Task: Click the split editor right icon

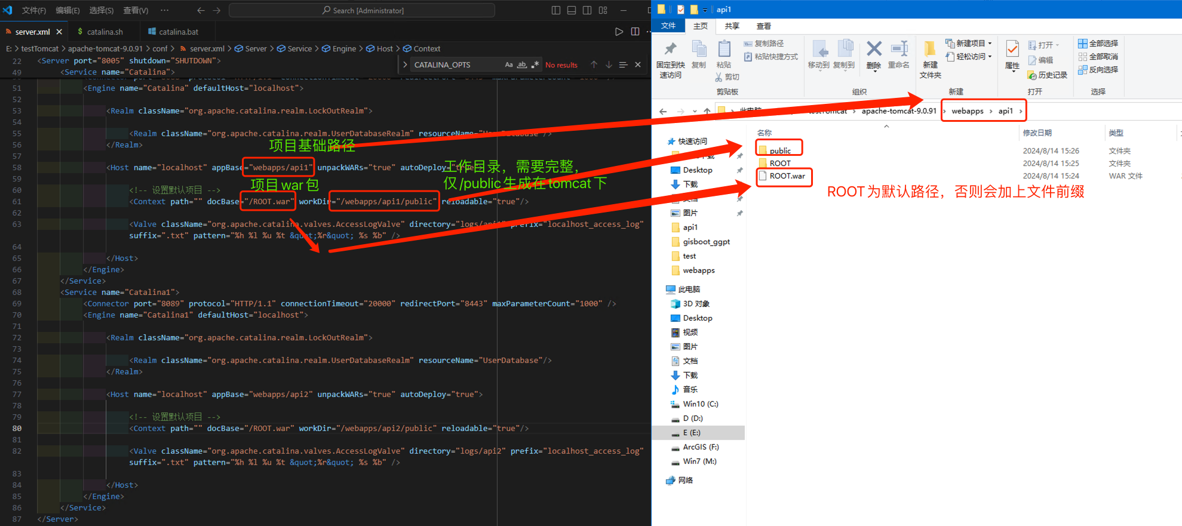Action: click(635, 32)
